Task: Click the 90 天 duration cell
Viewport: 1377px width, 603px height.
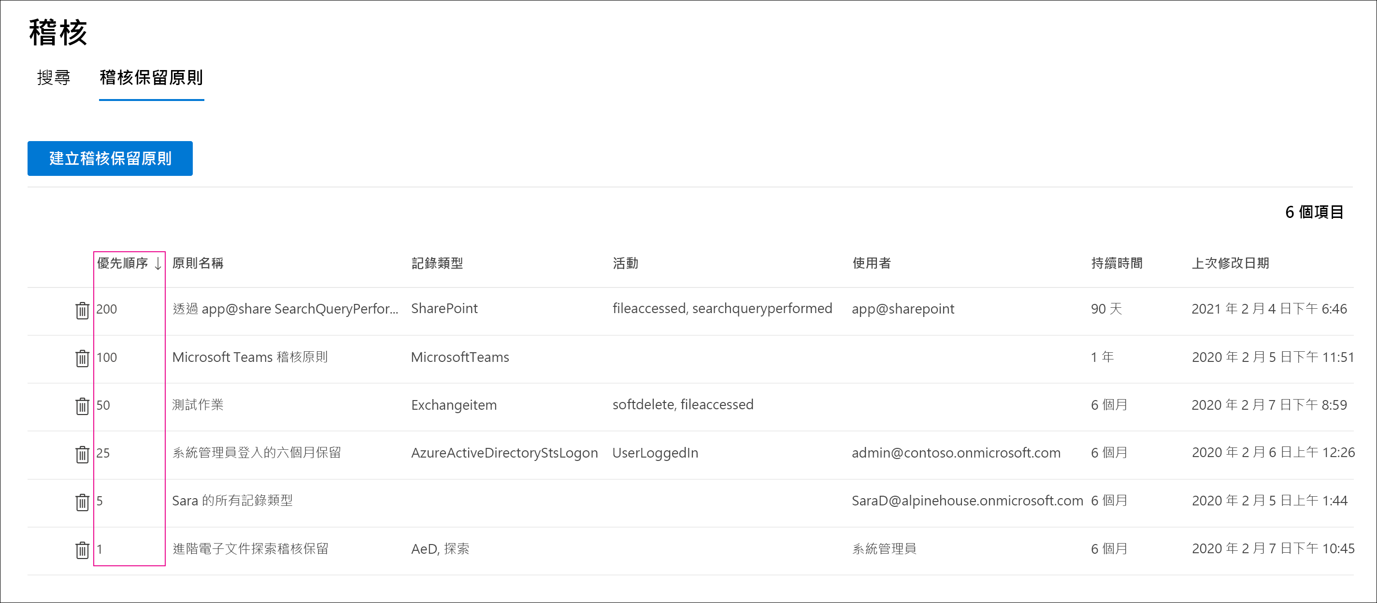Action: pos(1106,309)
